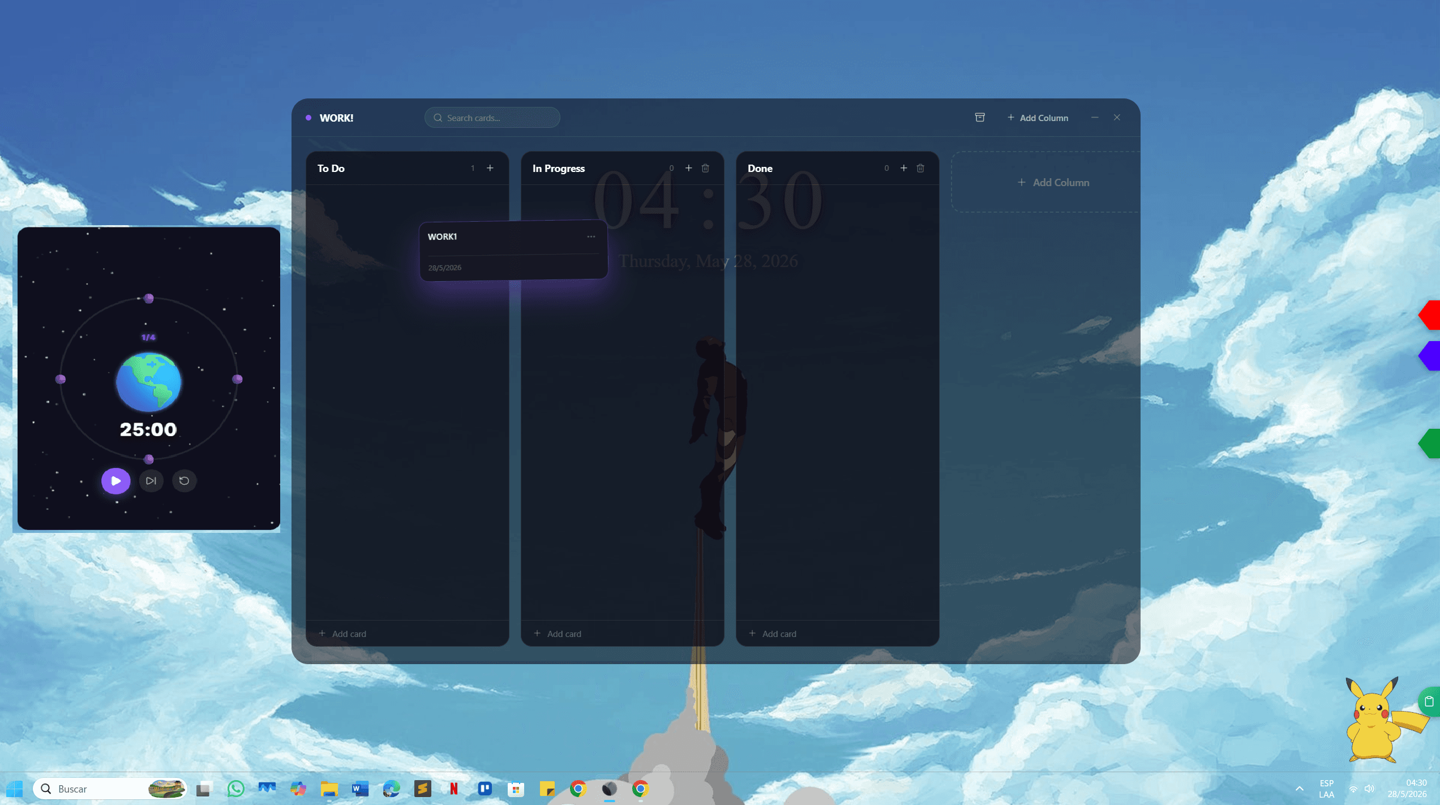The height and width of the screenshot is (805, 1440).
Task: Click the dashed Add Column placeholder
Action: point(1045,182)
